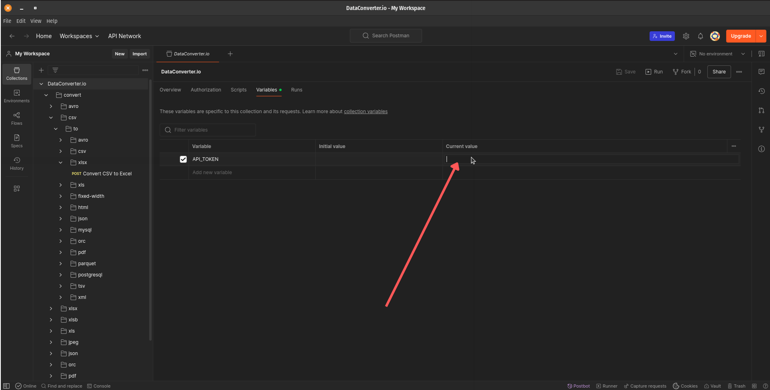Open the pull requests icon in right sidebar

pyautogui.click(x=761, y=110)
